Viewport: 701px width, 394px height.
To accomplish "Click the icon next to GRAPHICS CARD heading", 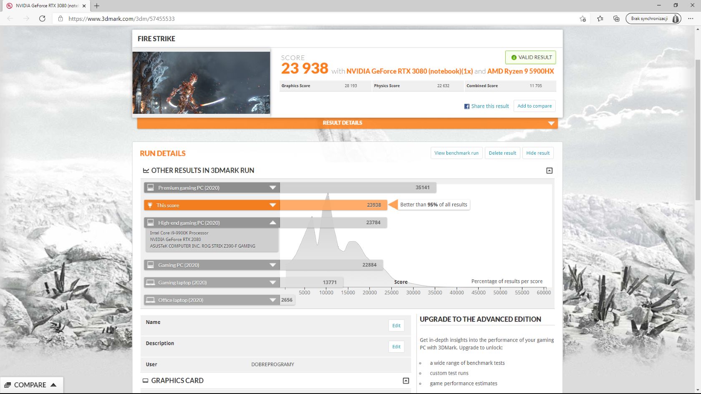I will [145, 380].
